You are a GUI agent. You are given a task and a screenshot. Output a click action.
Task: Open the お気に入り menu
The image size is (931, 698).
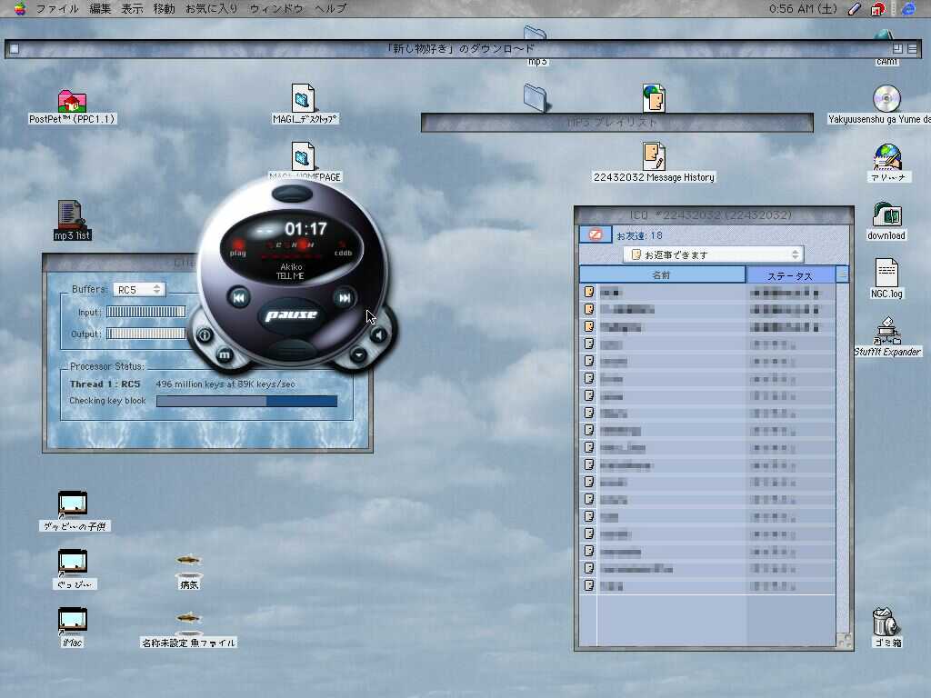coord(211,8)
